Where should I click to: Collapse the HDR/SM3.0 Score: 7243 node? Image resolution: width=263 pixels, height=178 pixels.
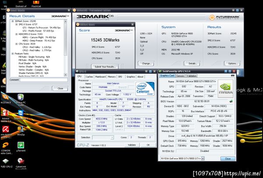click(17, 34)
